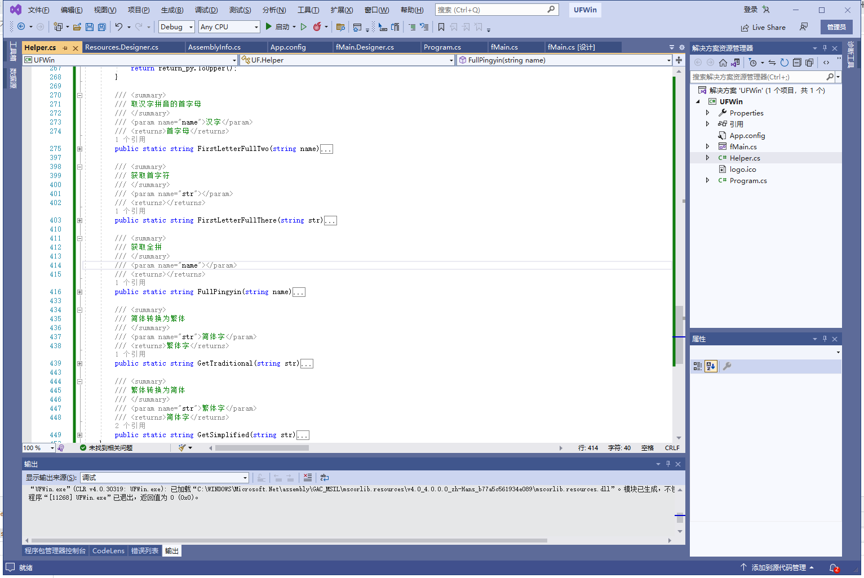Screen dimensions: 864x578
Task: Toggle auto-hide pin of Solution Explorer
Action: pyautogui.click(x=825, y=48)
